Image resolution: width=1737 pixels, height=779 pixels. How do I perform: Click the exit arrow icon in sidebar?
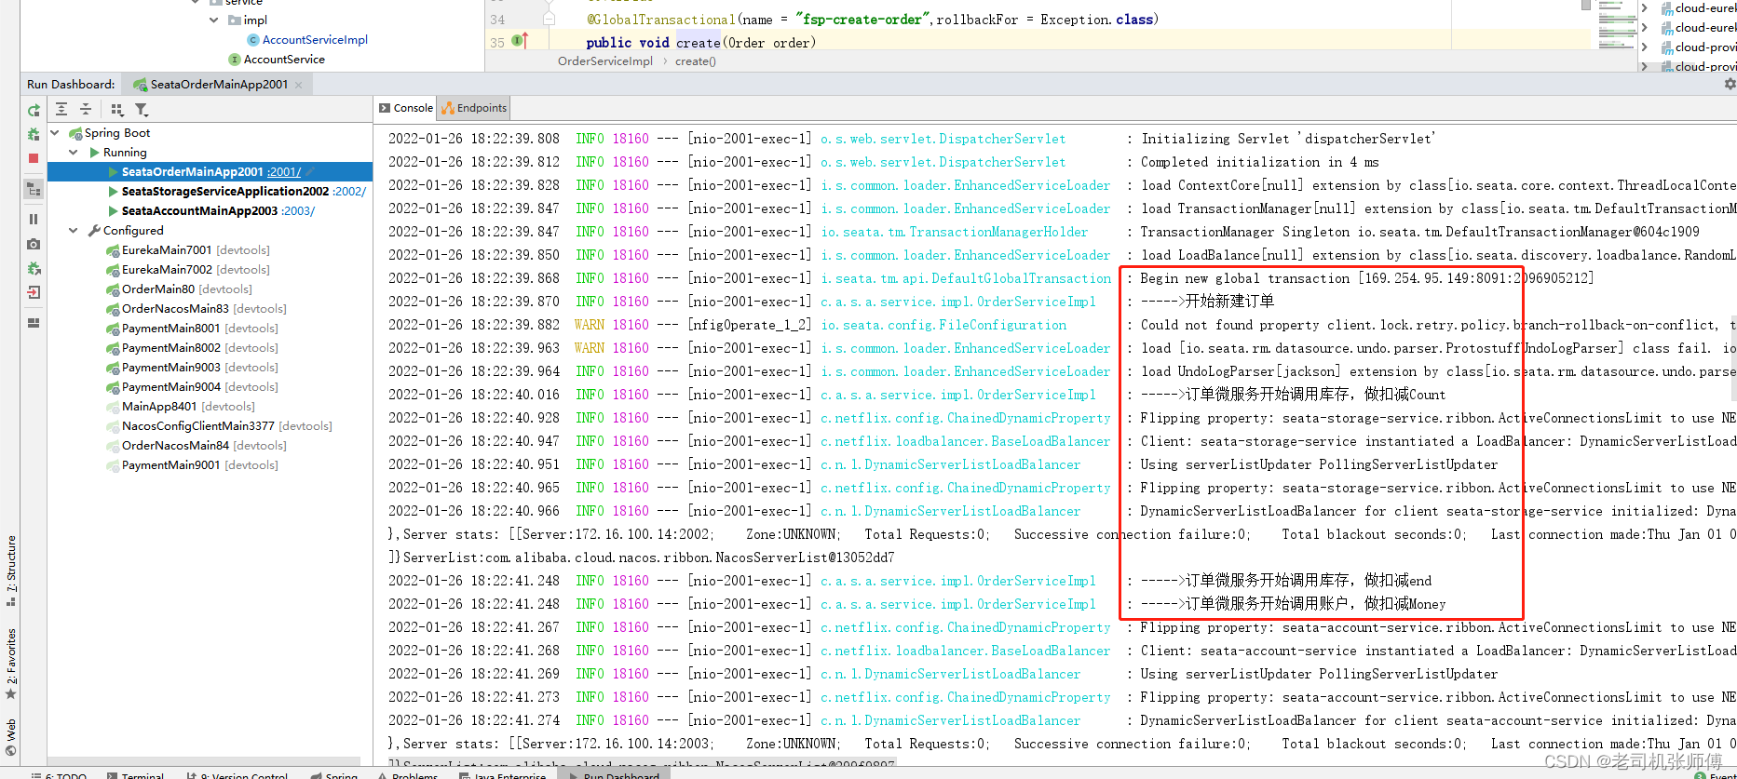click(x=34, y=292)
